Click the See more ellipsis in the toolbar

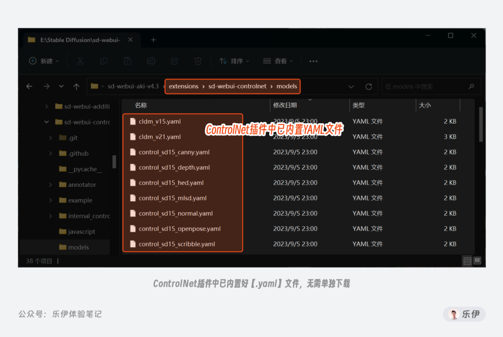point(313,61)
